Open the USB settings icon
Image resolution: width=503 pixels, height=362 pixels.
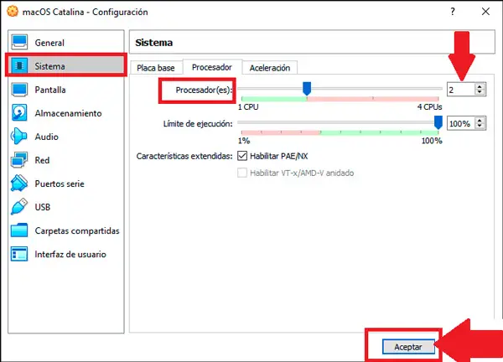18,207
